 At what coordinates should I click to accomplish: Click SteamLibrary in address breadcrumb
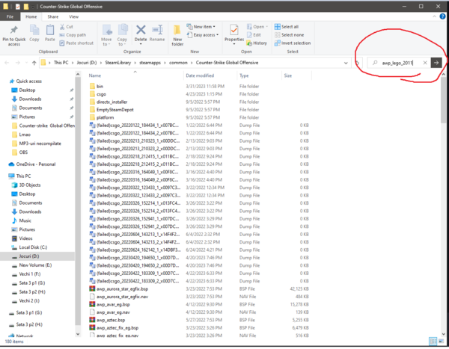118,63
